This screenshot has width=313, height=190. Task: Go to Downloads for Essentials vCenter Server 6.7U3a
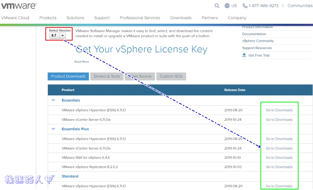pos(279,119)
